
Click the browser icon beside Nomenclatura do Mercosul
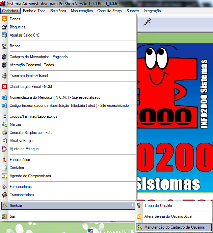[4, 97]
